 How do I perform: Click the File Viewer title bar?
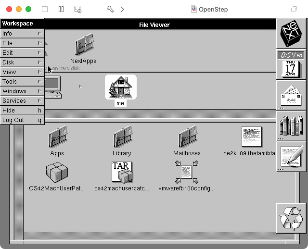[x=160, y=25]
